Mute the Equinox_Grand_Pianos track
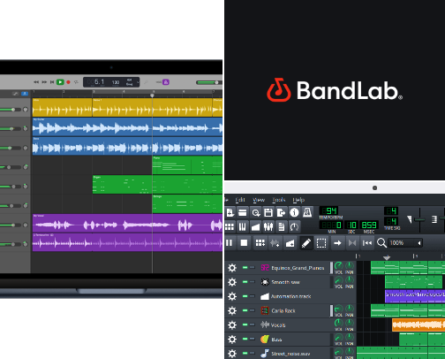This screenshot has height=359, width=445. 245,267
